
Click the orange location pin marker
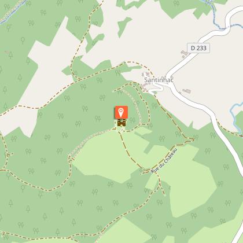122,112
